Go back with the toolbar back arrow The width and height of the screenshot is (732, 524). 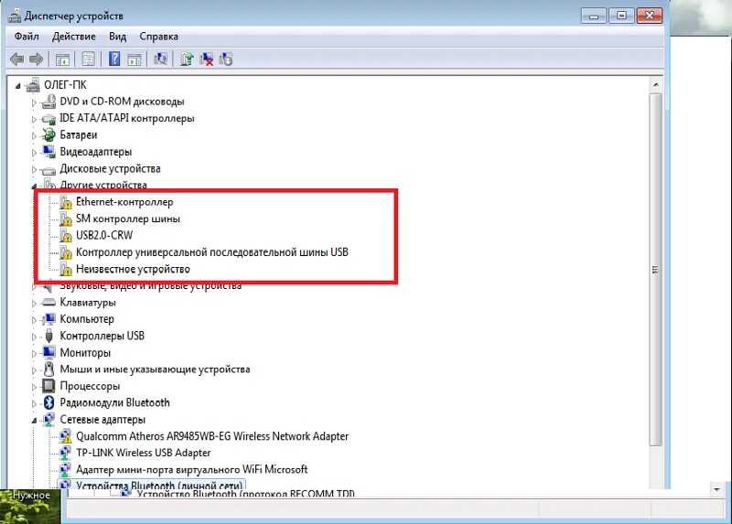pos(16,59)
